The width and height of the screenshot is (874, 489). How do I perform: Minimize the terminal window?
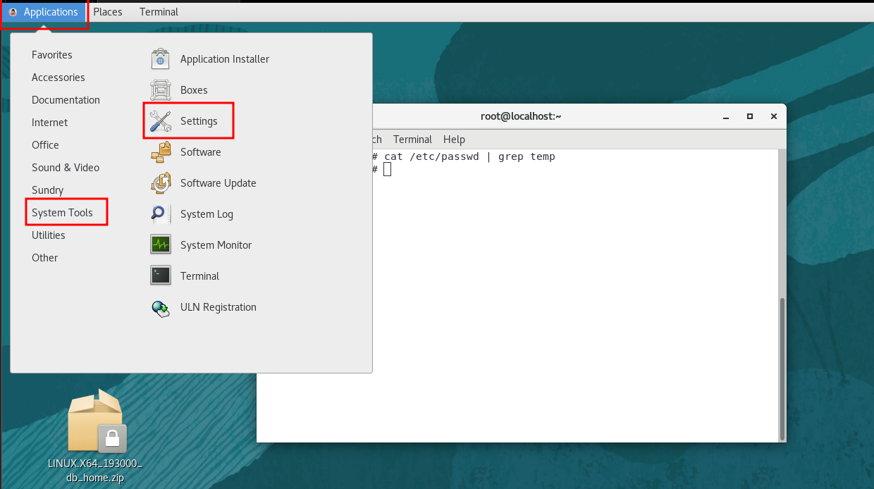[726, 116]
